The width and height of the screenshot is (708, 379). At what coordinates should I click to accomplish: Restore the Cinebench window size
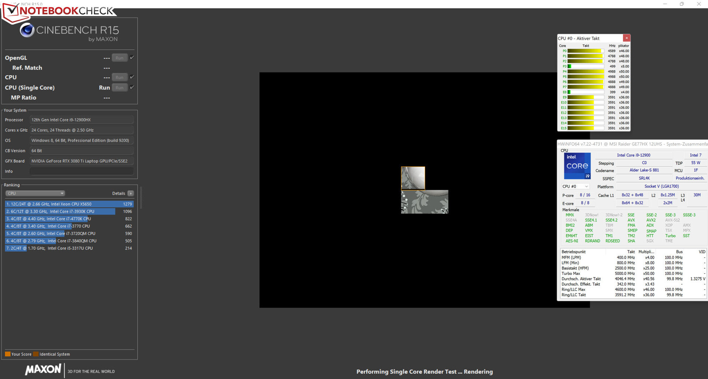pyautogui.click(x=682, y=4)
